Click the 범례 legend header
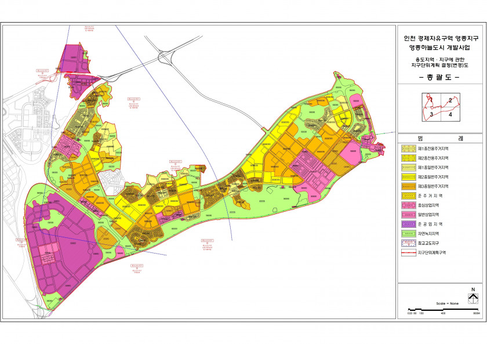The width and height of the screenshot is (487, 344). (x=438, y=138)
